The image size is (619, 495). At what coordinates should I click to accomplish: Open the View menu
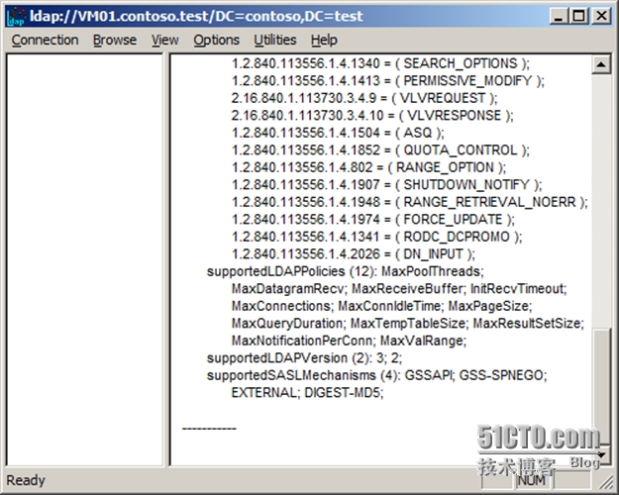(165, 40)
